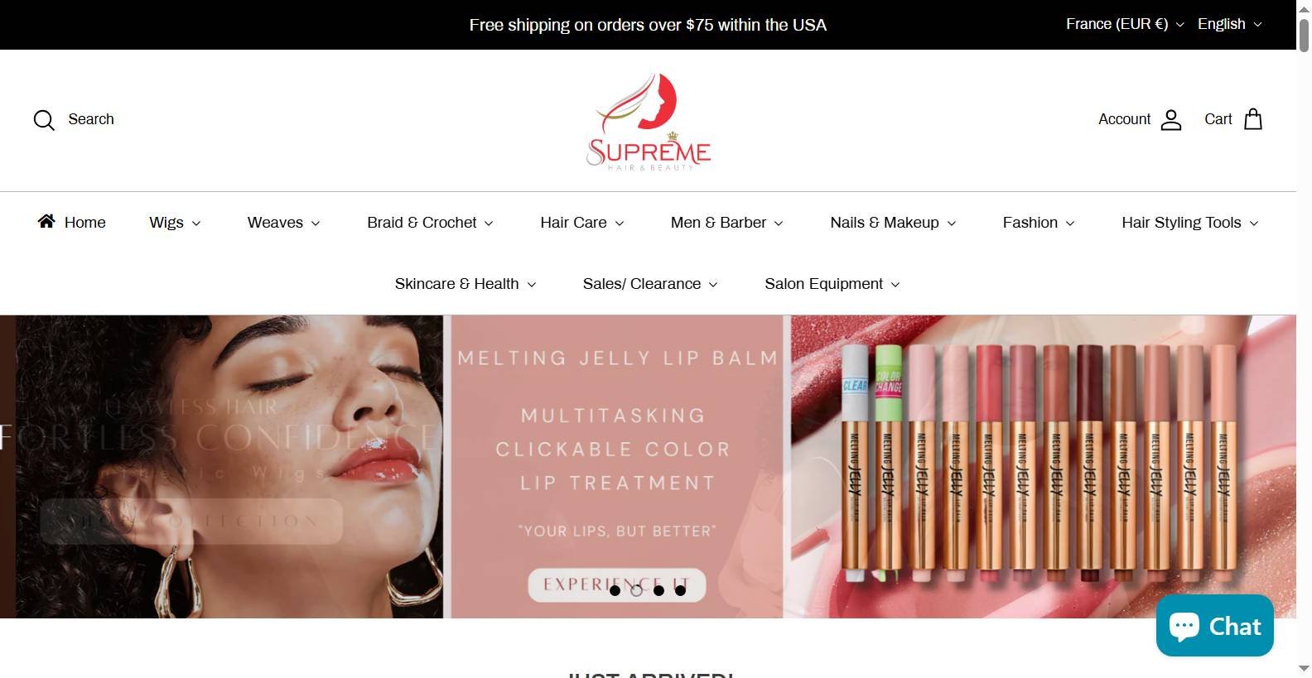
Task: Click the Melting Jelly lip balm banner image
Action: click(x=874, y=466)
